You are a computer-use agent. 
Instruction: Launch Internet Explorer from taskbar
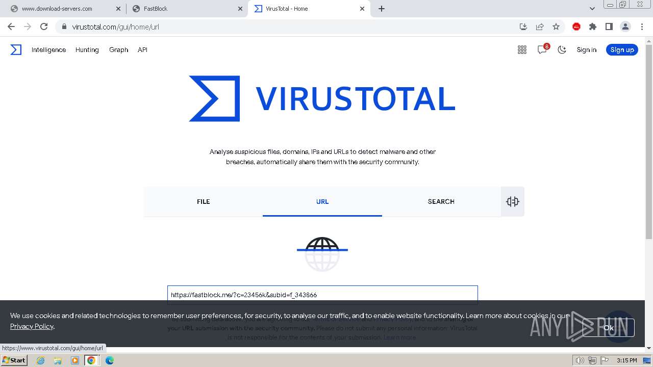pyautogui.click(x=40, y=360)
